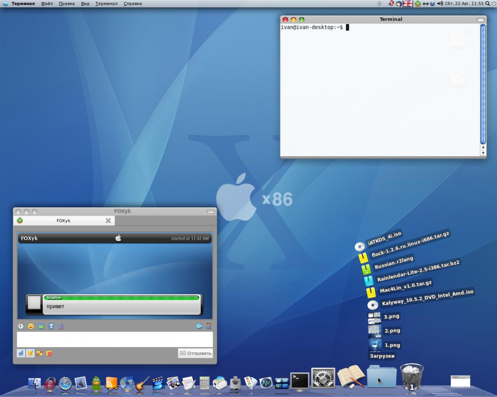Click the floppy disk save icon
This screenshot has width=497, height=397.
coord(51,326)
